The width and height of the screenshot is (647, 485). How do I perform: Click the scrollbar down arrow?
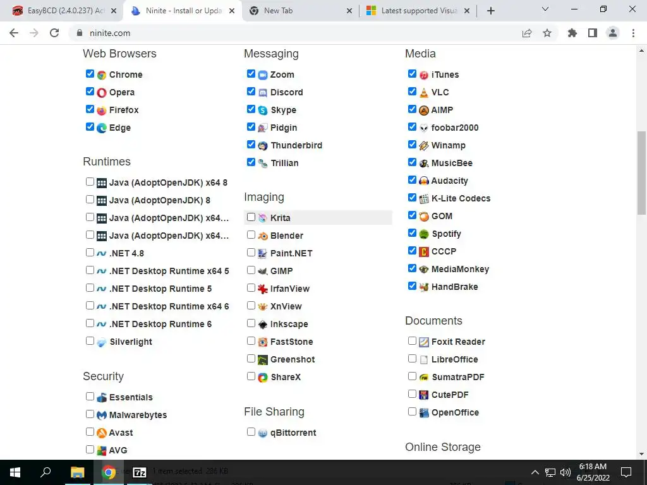click(x=642, y=453)
